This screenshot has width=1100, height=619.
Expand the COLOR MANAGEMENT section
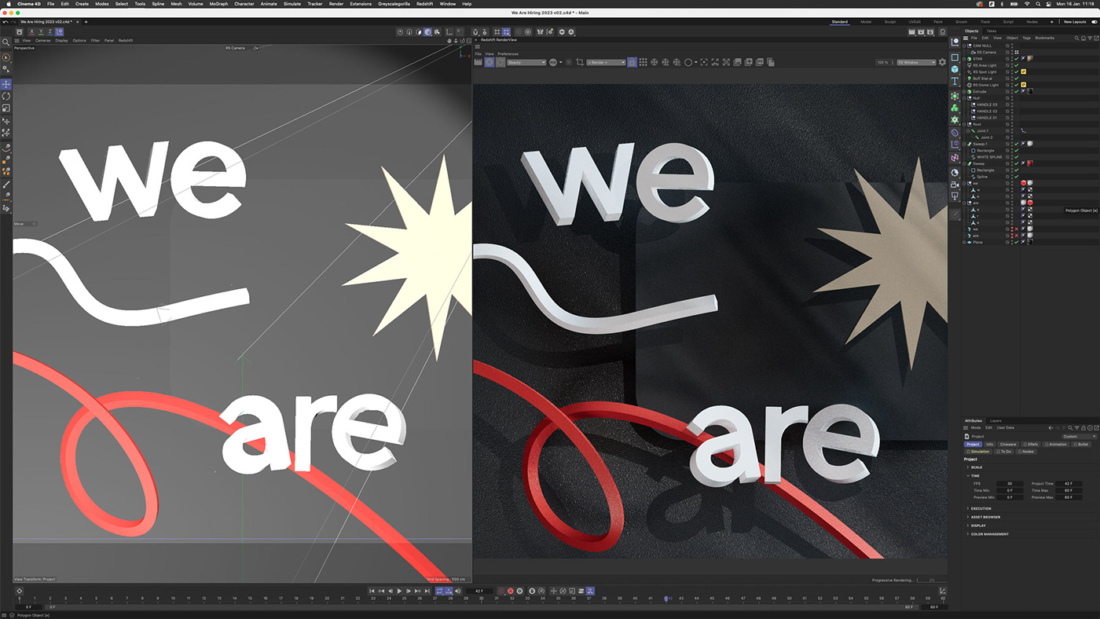[968, 534]
